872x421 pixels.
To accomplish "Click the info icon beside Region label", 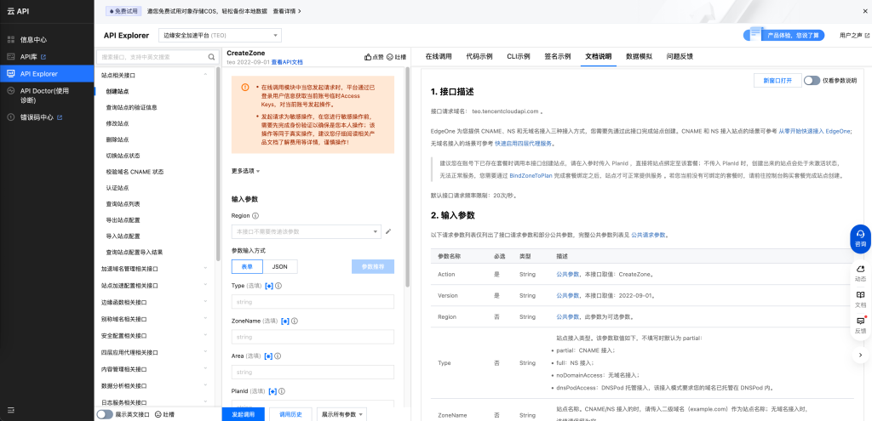I will pos(255,216).
